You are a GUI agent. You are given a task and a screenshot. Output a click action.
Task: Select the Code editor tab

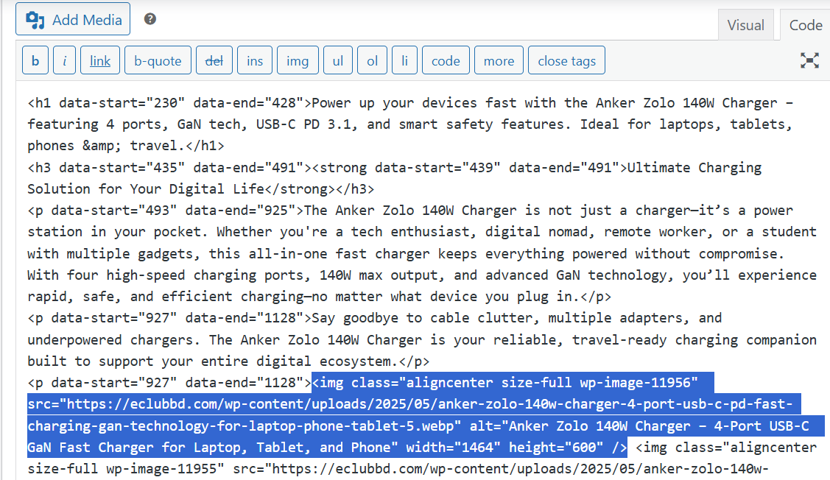805,25
